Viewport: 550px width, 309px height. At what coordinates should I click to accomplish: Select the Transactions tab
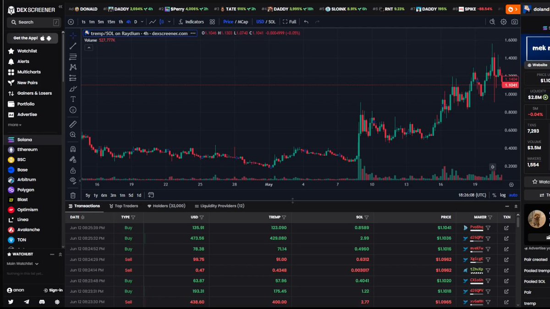(x=84, y=206)
